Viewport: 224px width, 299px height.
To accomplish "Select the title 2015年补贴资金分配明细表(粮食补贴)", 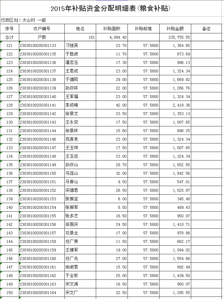I will point(110,9).
